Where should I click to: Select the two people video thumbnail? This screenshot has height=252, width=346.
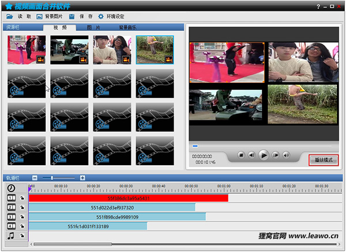click(x=112, y=50)
